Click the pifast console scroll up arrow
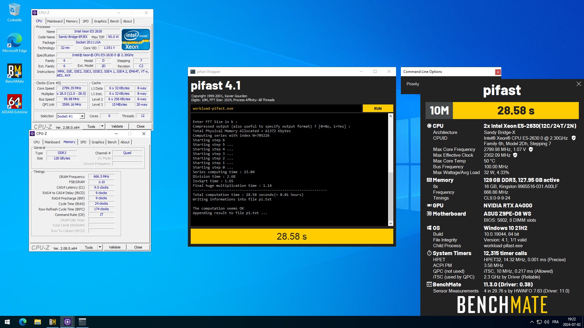 (x=391, y=116)
